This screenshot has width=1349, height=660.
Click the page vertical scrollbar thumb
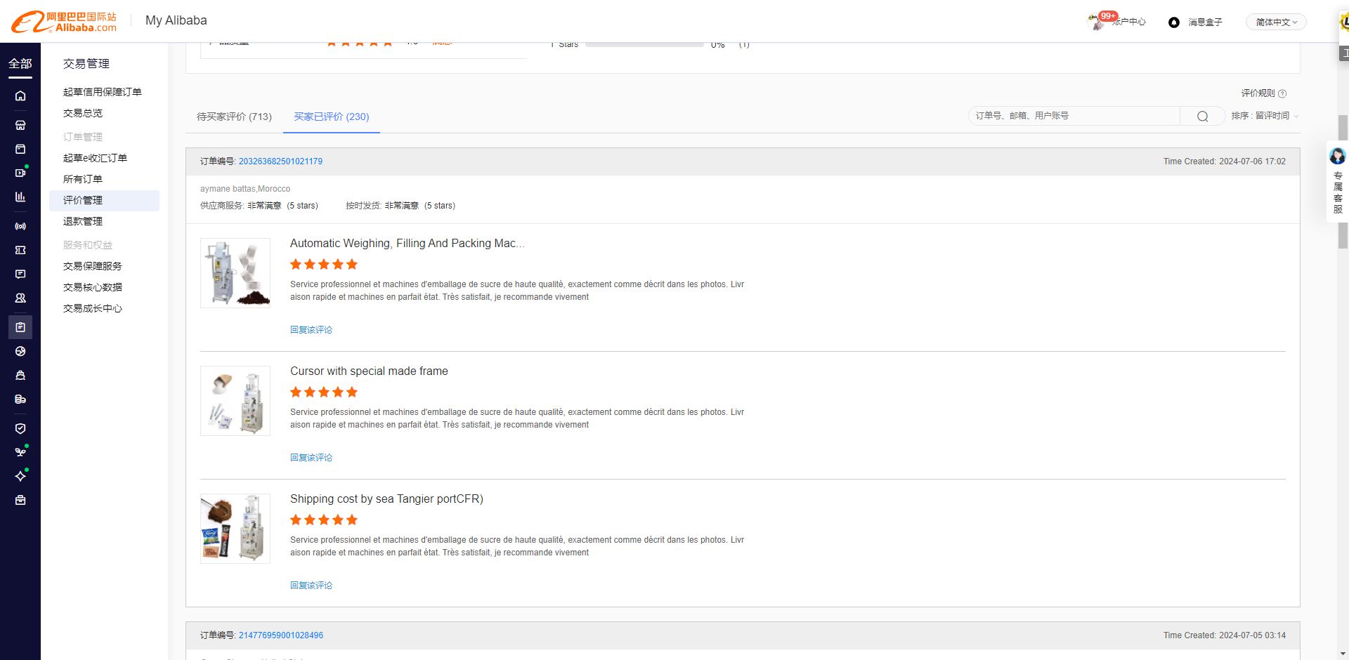pyautogui.click(x=1343, y=181)
